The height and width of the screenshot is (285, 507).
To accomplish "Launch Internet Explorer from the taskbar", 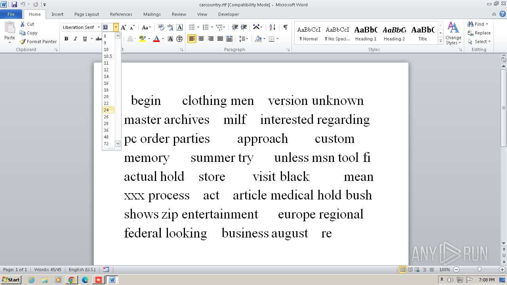I will pos(31,280).
